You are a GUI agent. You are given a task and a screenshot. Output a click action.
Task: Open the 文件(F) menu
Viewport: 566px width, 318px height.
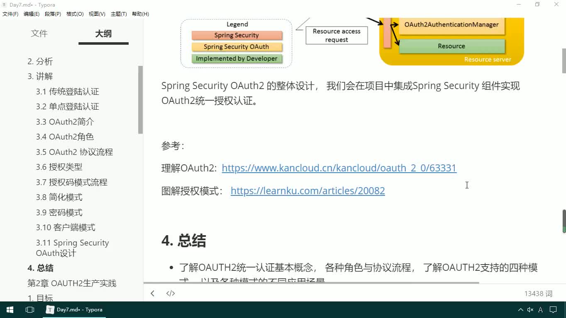pos(10,14)
